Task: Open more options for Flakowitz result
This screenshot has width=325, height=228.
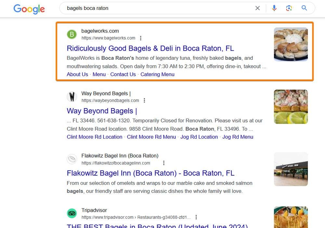Action: pyautogui.click(x=164, y=163)
